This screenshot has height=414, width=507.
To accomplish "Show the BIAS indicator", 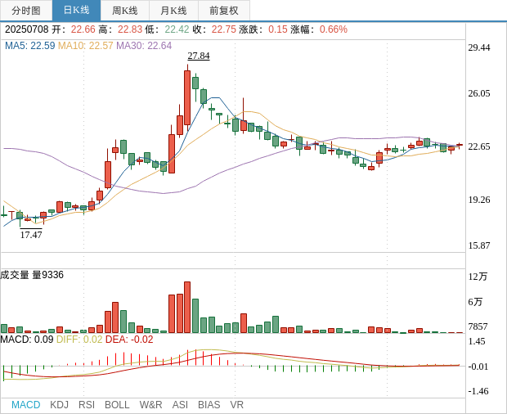I will (x=209, y=405).
